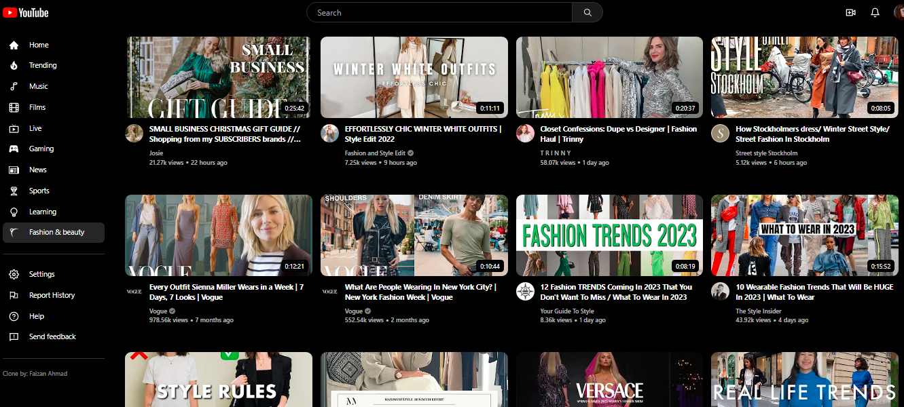Click "The Style Insider" channel name
The width and height of the screenshot is (904, 407).
tap(759, 311)
